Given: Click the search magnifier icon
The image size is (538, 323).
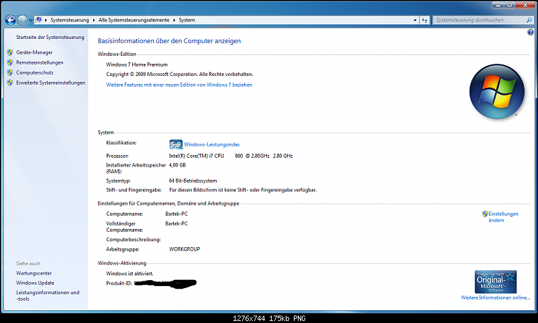Looking at the screenshot, I should coord(529,20).
